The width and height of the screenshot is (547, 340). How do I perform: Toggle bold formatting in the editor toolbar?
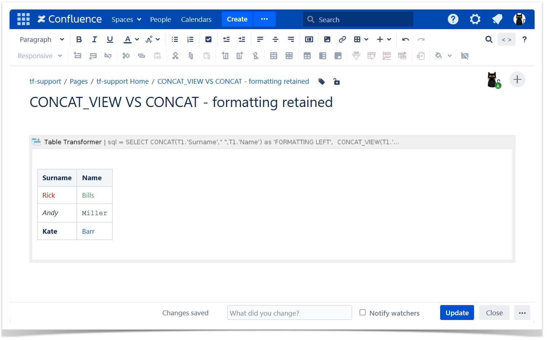click(x=79, y=39)
